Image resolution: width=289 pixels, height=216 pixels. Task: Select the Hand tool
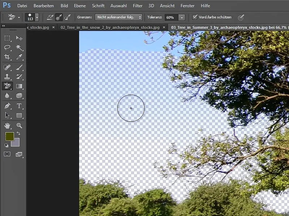7,126
